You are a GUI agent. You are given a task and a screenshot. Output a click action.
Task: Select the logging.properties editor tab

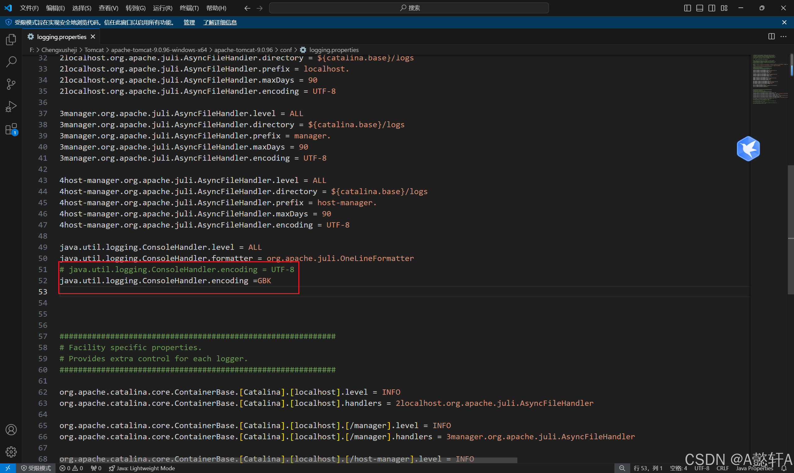tap(61, 37)
